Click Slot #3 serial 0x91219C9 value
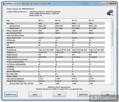Image resolution: width=119 pixels, height=102 pixels. [76, 57]
